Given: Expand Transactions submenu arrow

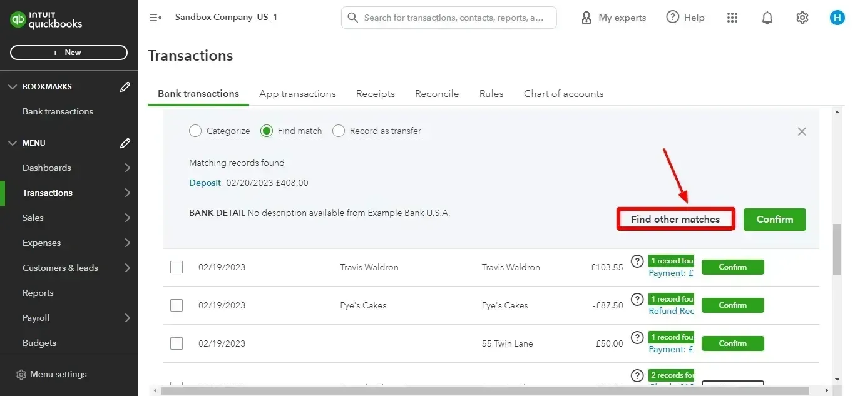Looking at the screenshot, I should click(x=127, y=193).
